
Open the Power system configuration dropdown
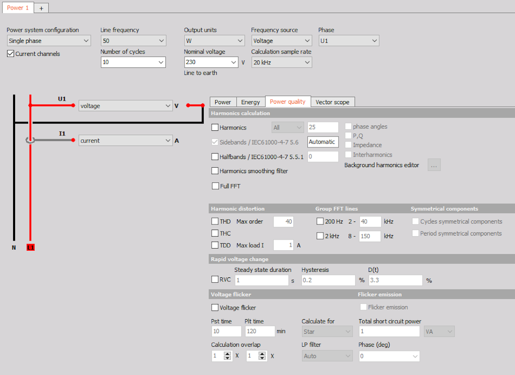click(x=49, y=41)
